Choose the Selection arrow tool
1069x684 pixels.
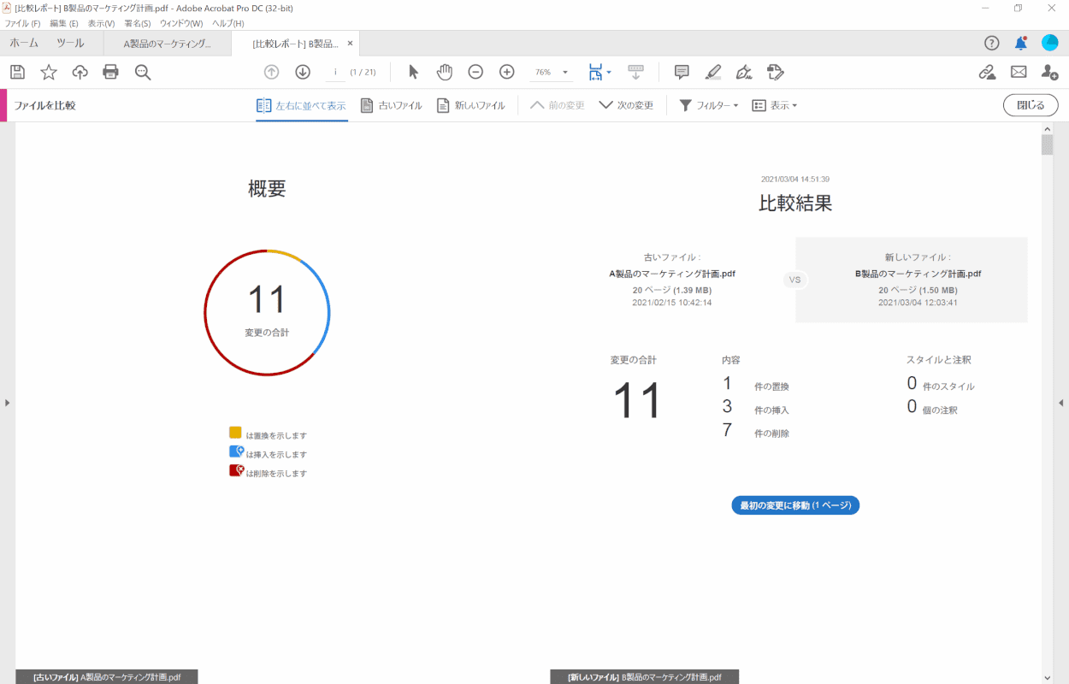414,72
